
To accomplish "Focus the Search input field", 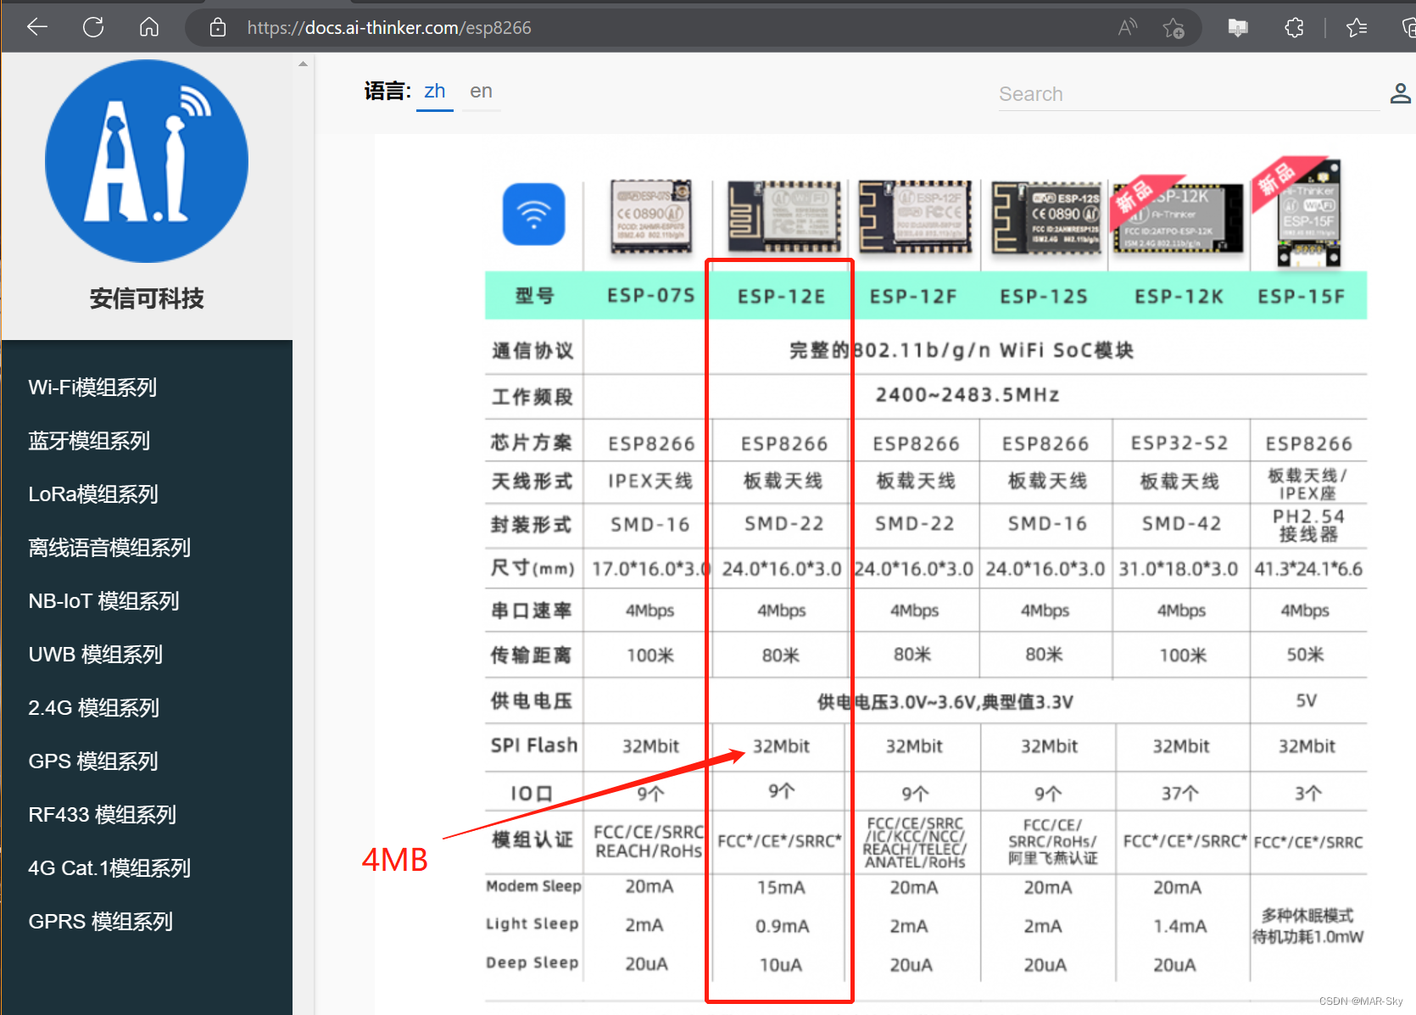I will pos(1189,94).
